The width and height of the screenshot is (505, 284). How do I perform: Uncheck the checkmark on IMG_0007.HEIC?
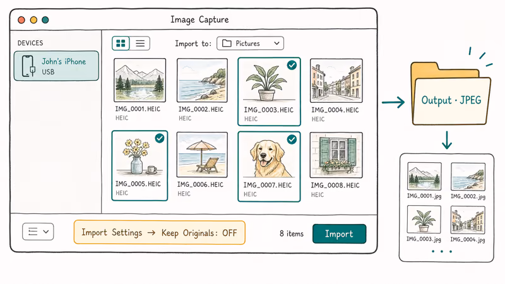click(x=292, y=139)
